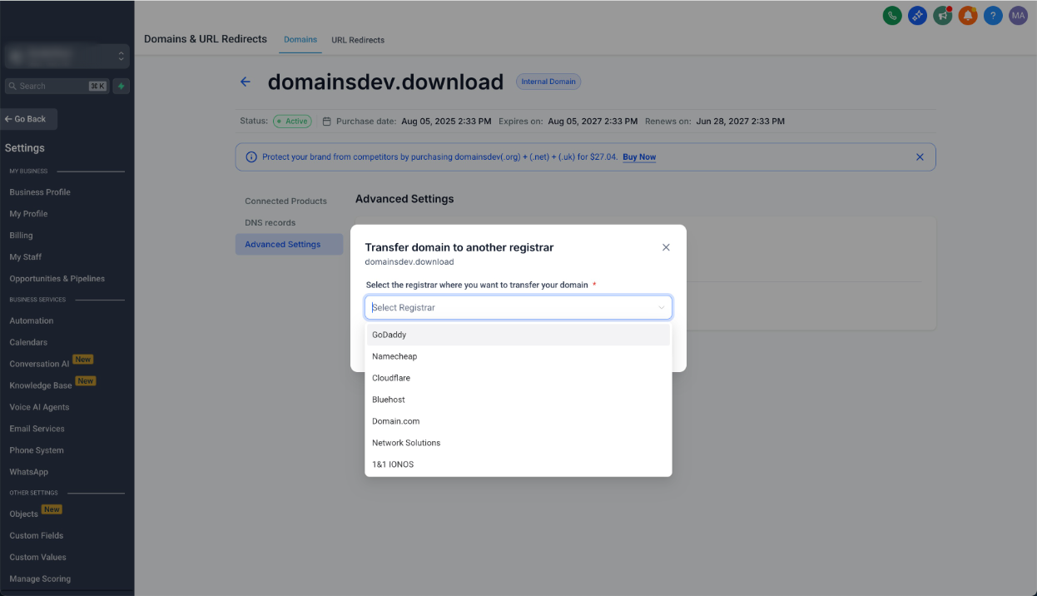Open My Staff settings
The height and width of the screenshot is (596, 1037).
tap(25, 257)
